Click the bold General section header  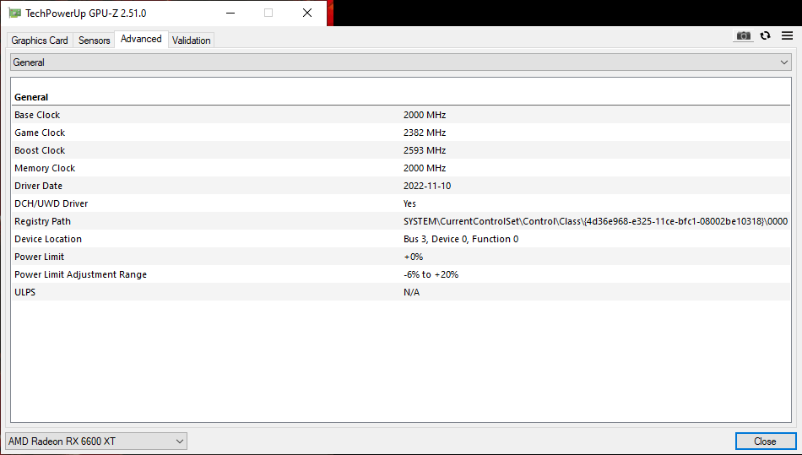[31, 97]
